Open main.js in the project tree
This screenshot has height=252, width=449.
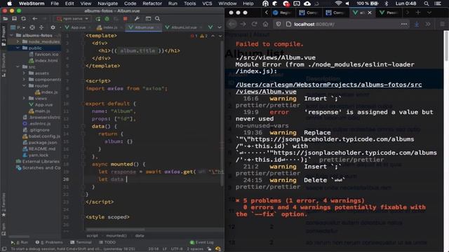39,111
